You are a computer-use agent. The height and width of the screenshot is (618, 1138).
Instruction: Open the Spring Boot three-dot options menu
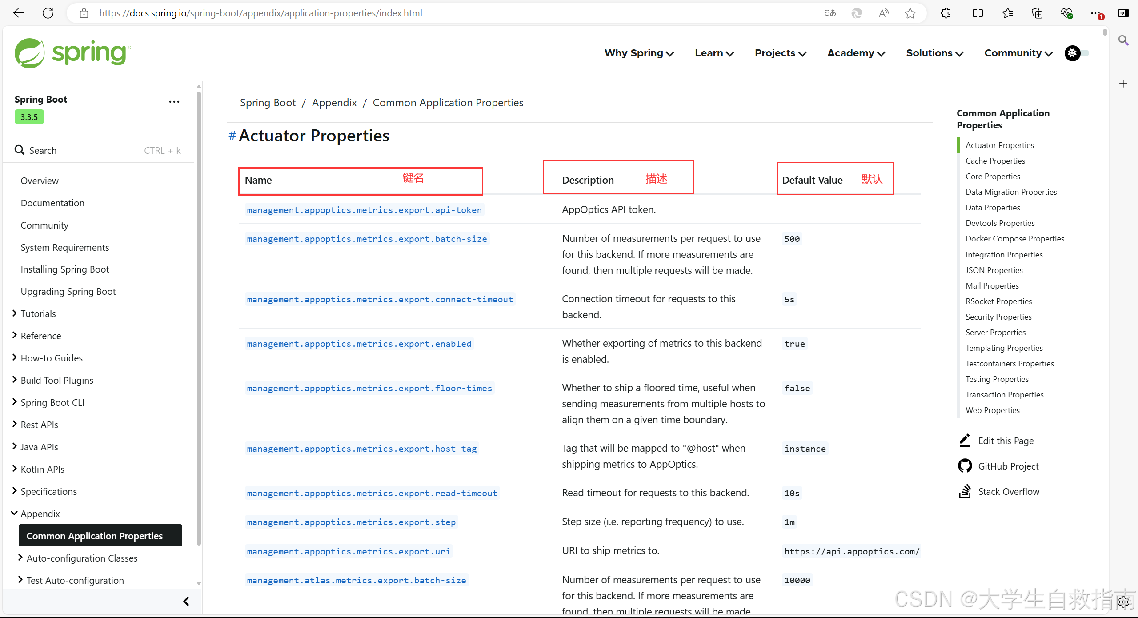(174, 102)
